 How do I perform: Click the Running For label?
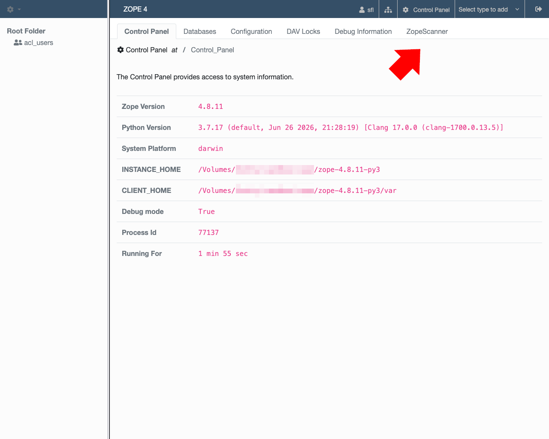[x=142, y=253]
